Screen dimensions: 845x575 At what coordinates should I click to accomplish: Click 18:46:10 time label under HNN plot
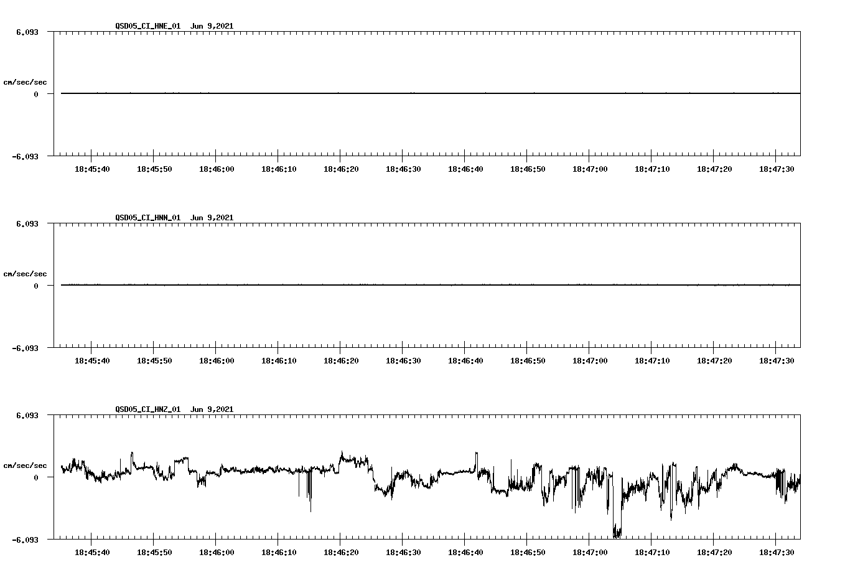(279, 361)
